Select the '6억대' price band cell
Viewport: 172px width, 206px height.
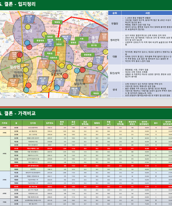[x=5, y=193]
